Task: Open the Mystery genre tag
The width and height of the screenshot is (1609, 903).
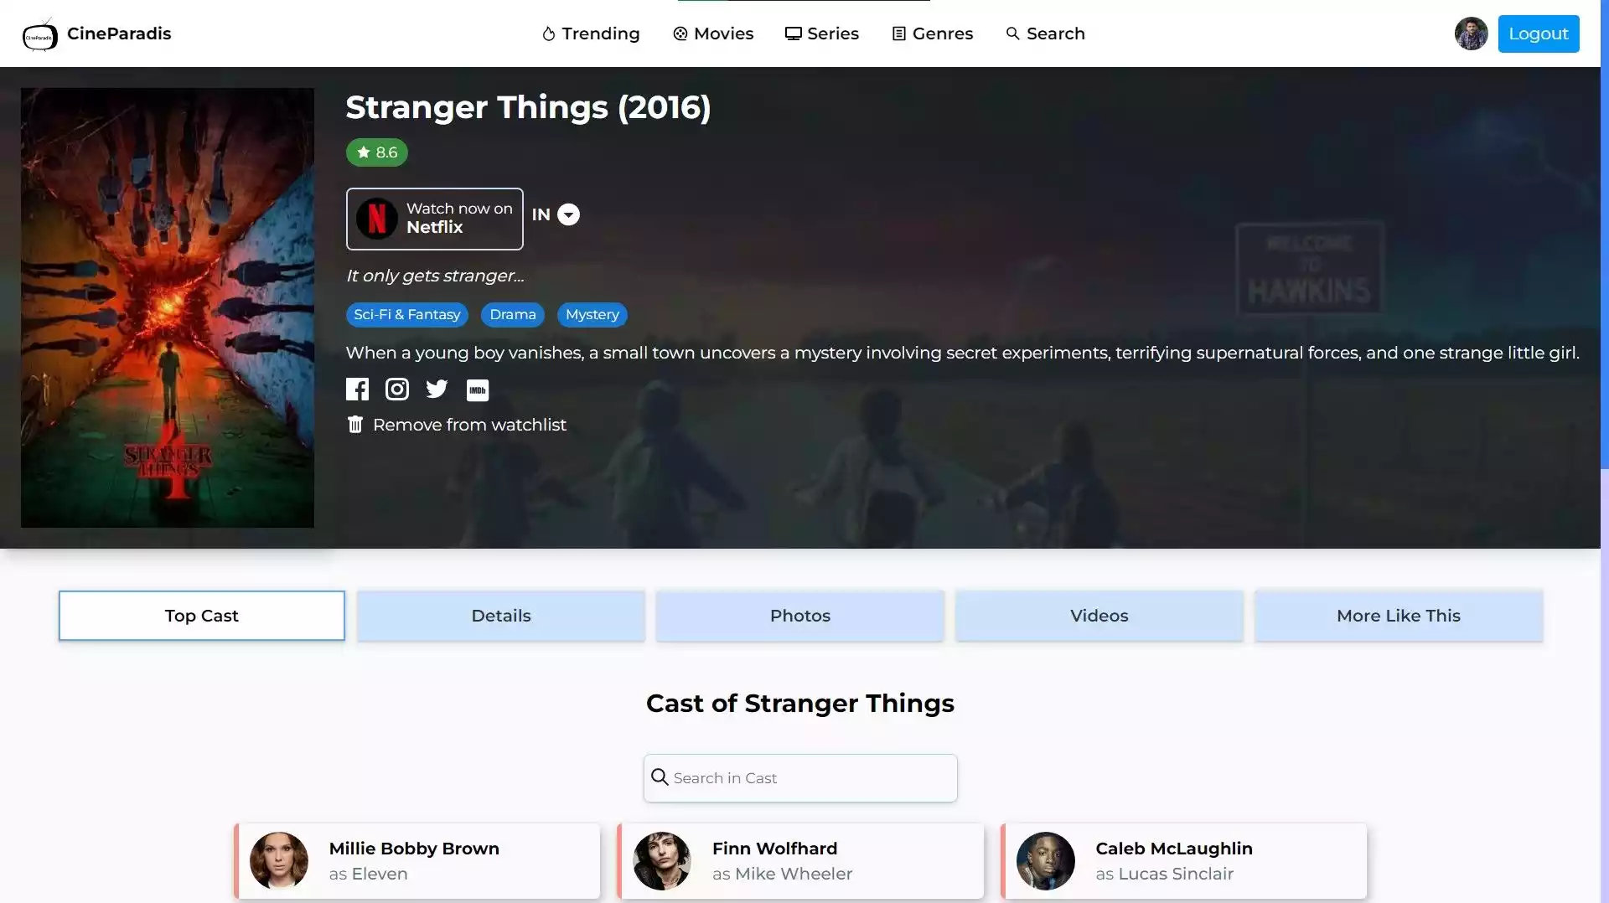Action: coord(592,315)
